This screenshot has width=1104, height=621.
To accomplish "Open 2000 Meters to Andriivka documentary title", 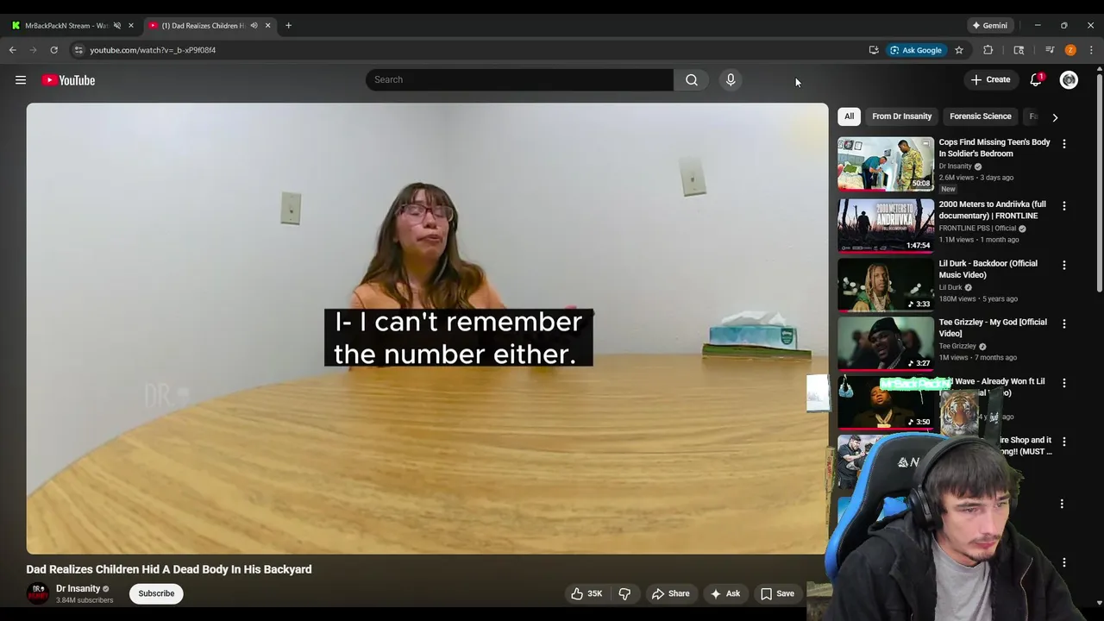I will click(x=992, y=210).
